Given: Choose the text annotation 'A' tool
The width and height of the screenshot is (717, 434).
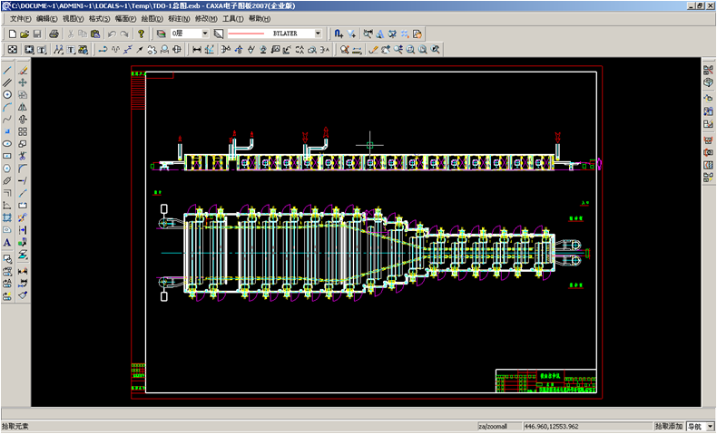Looking at the screenshot, I should click(x=7, y=242).
